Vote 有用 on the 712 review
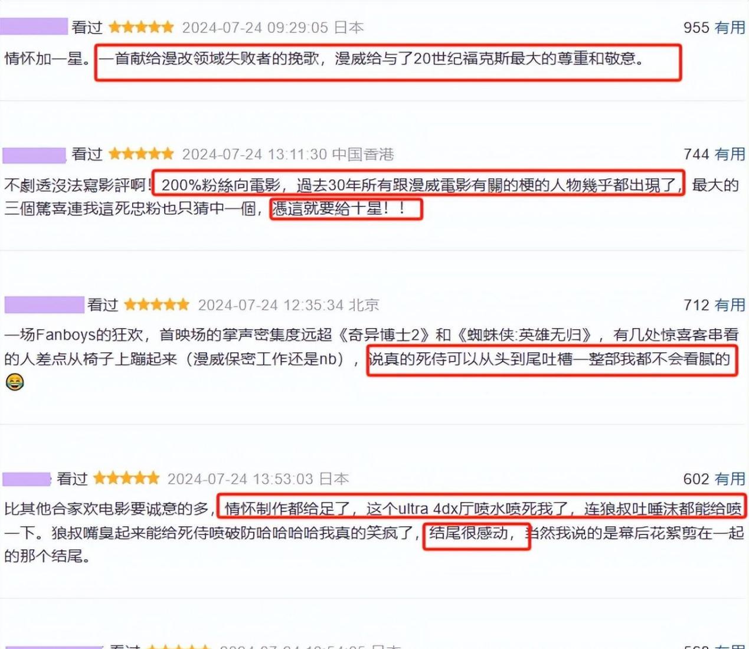 pyautogui.click(x=730, y=305)
